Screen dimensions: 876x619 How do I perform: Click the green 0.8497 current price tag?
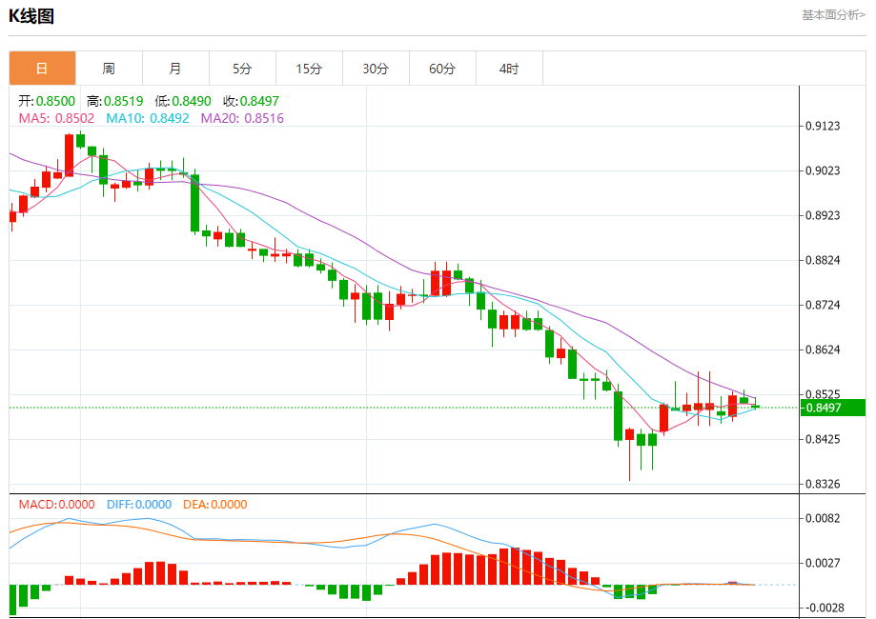click(x=832, y=408)
